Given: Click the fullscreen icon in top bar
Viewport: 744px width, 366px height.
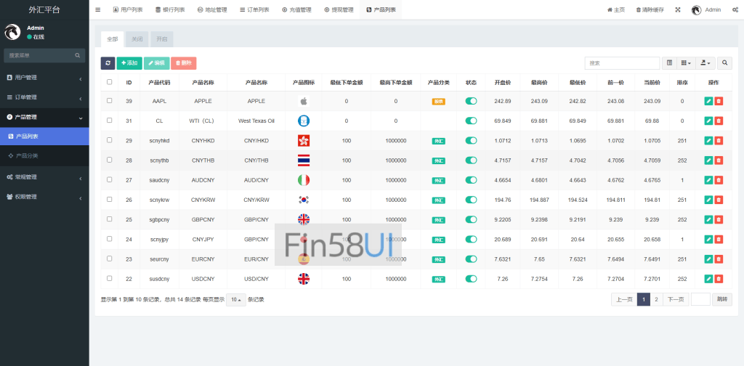Looking at the screenshot, I should coord(678,9).
